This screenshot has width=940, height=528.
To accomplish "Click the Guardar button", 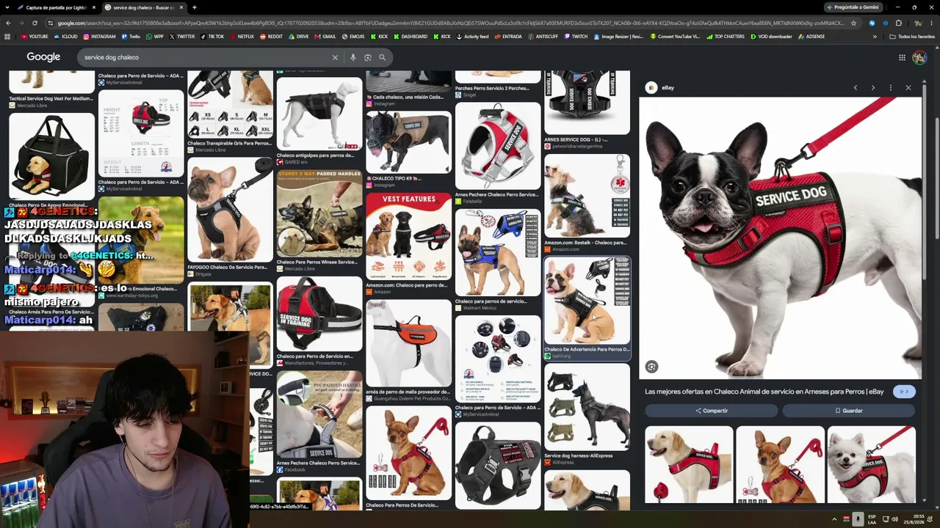I will (x=848, y=411).
